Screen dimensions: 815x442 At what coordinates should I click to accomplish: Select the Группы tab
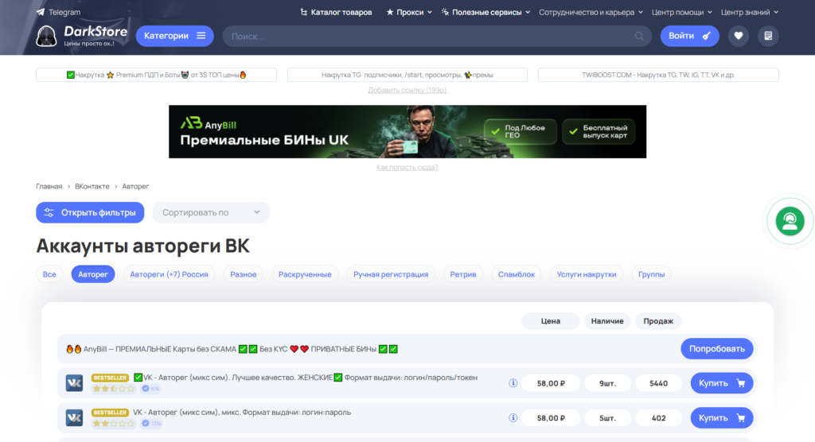click(651, 274)
